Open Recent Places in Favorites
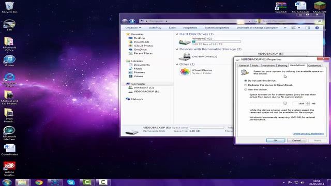The image size is (331, 186). coord(143,53)
